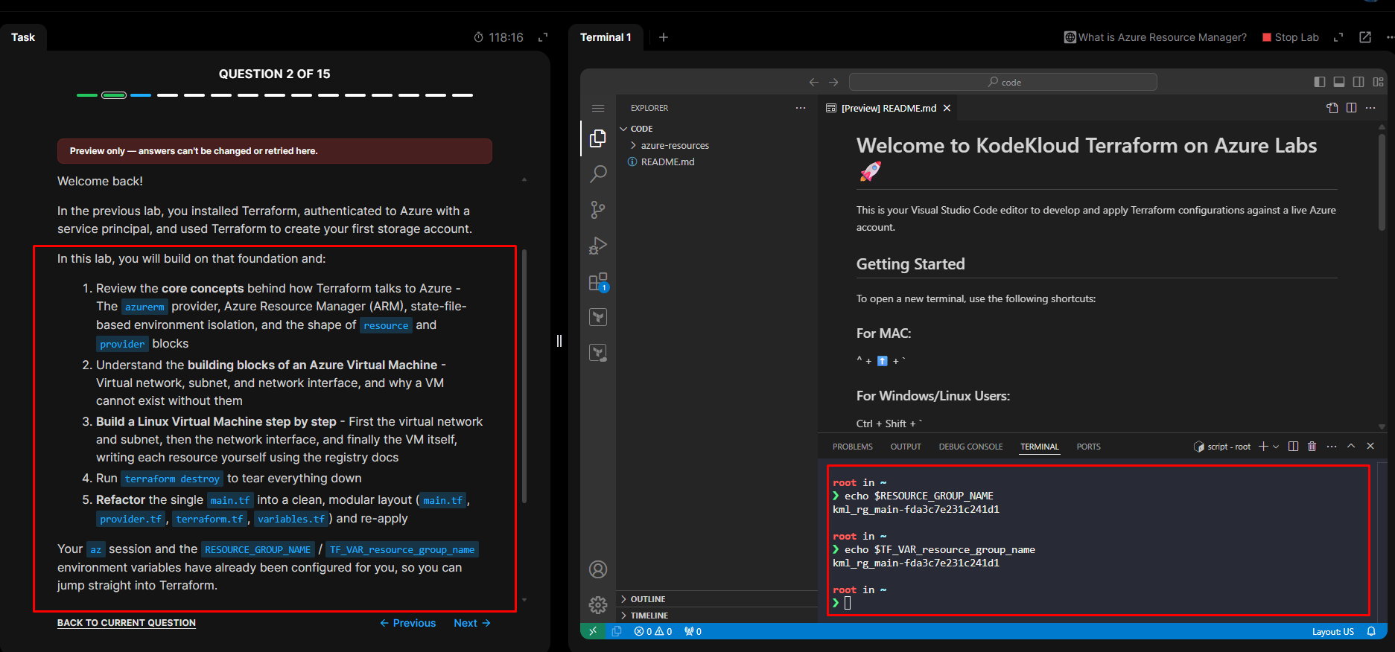
Task: Click the code search field
Action: click(x=1002, y=82)
